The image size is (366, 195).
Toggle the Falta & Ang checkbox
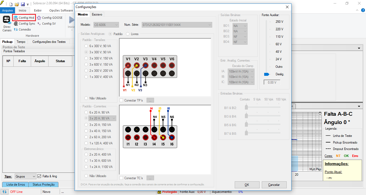[x=39, y=176]
